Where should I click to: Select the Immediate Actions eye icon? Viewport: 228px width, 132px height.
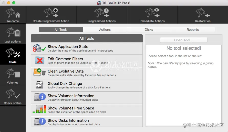152,13
